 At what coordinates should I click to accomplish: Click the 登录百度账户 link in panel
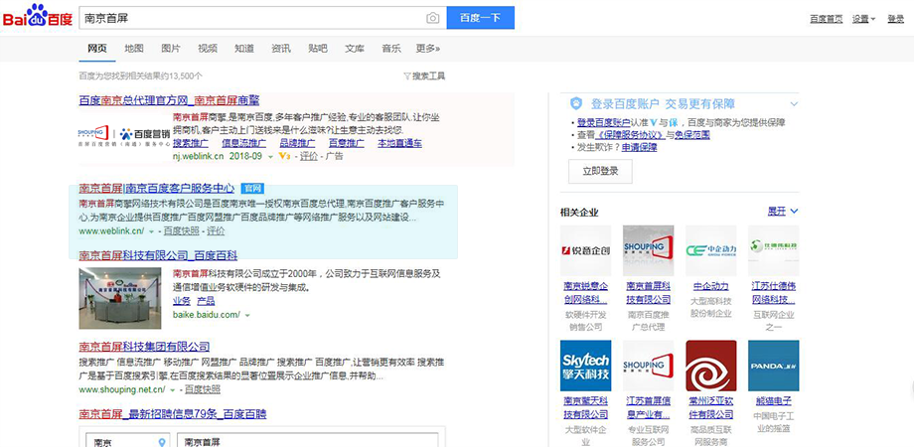603,123
